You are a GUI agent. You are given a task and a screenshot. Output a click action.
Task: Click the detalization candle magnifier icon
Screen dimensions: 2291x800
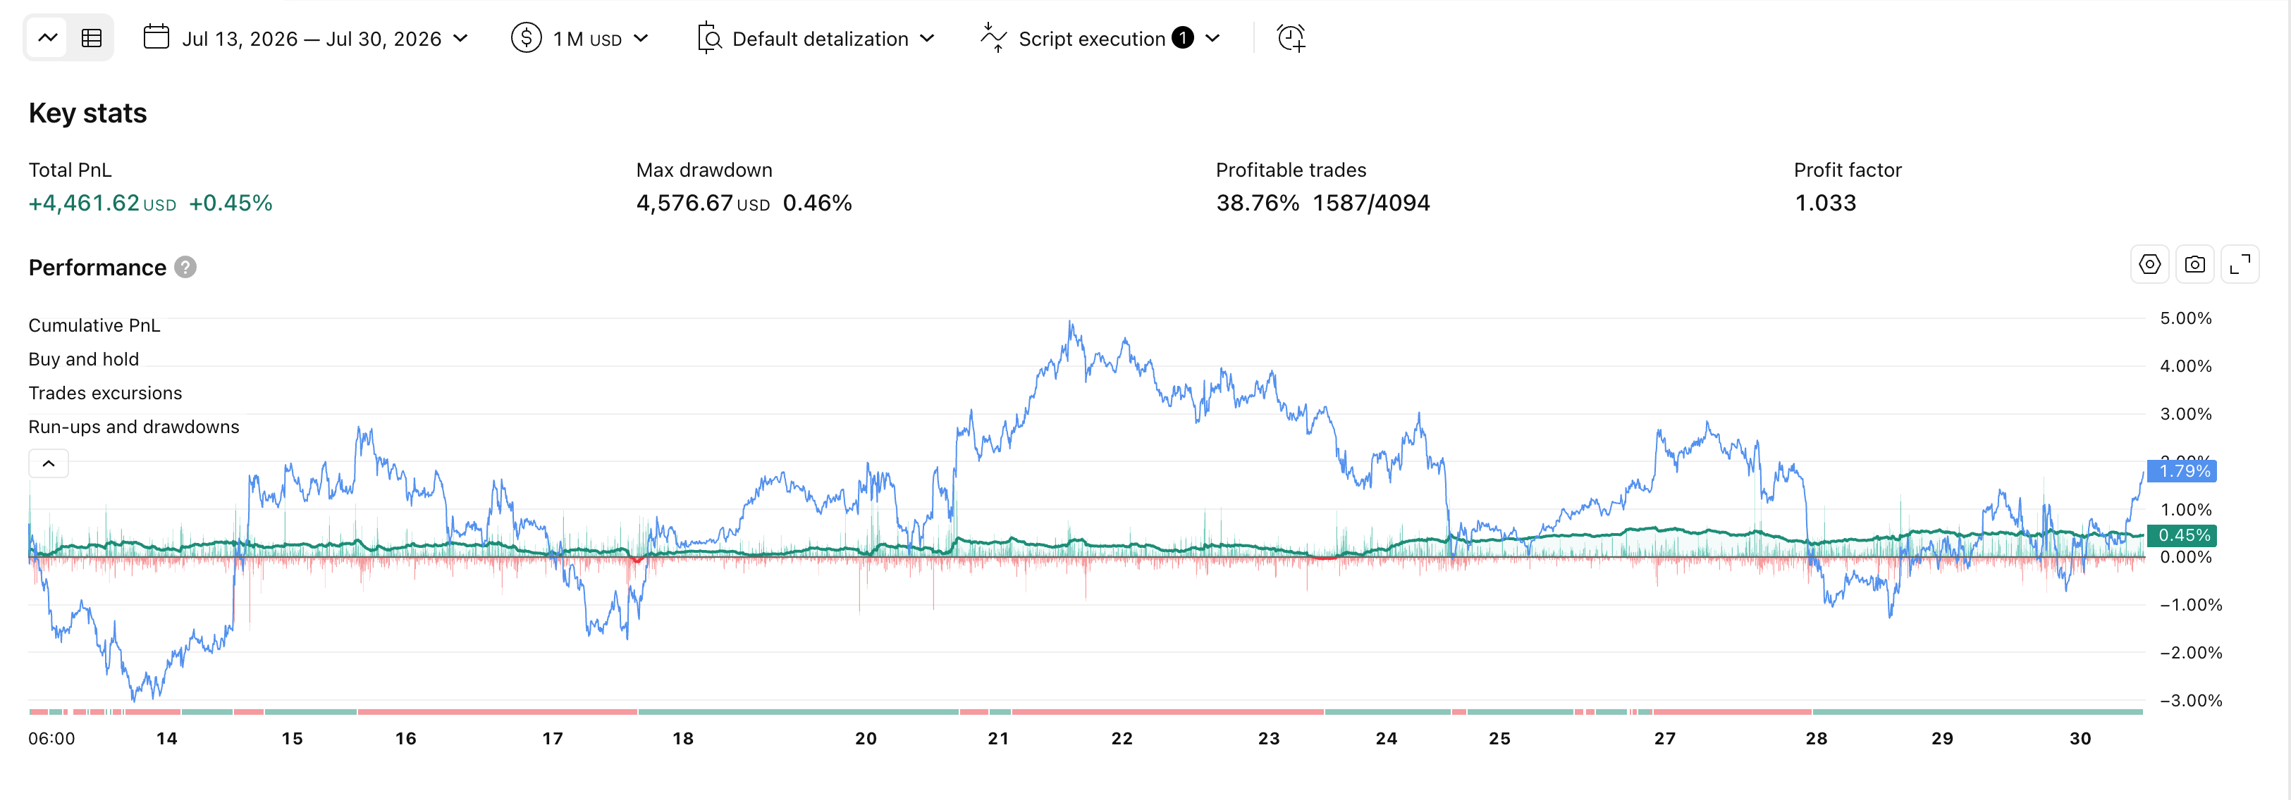(x=710, y=38)
